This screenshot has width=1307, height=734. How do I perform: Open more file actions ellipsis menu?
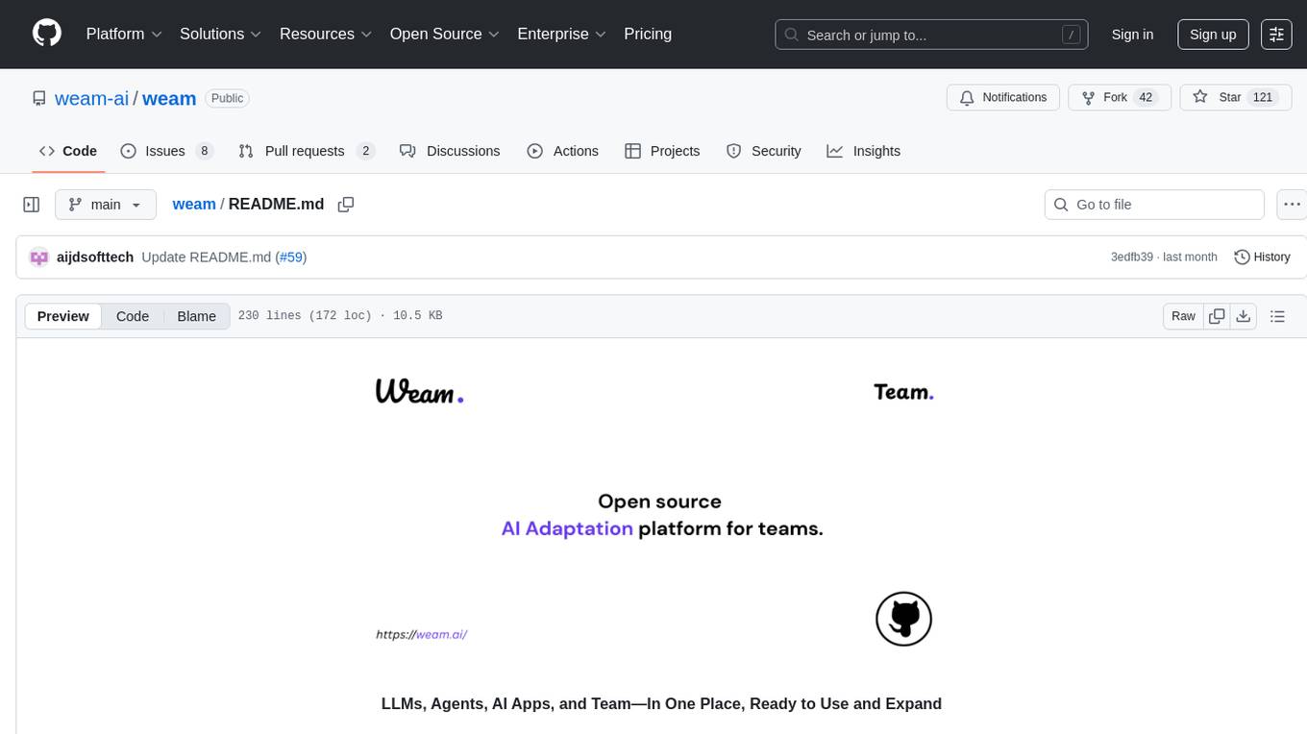pyautogui.click(x=1293, y=205)
